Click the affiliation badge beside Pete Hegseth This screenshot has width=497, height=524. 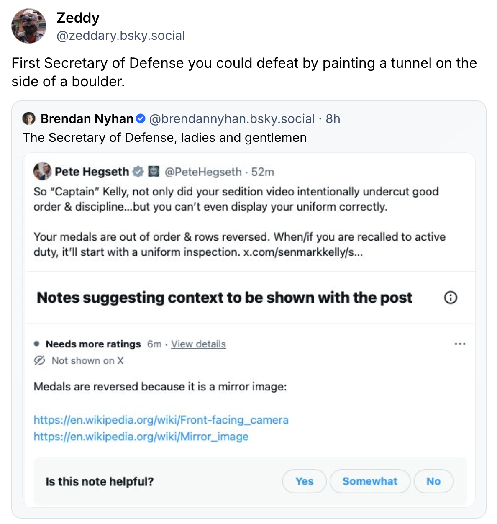[x=154, y=172]
